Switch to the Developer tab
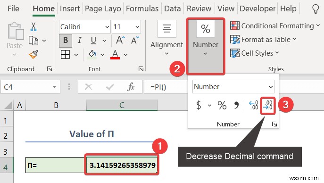The width and height of the screenshot is (324, 183). (258, 8)
